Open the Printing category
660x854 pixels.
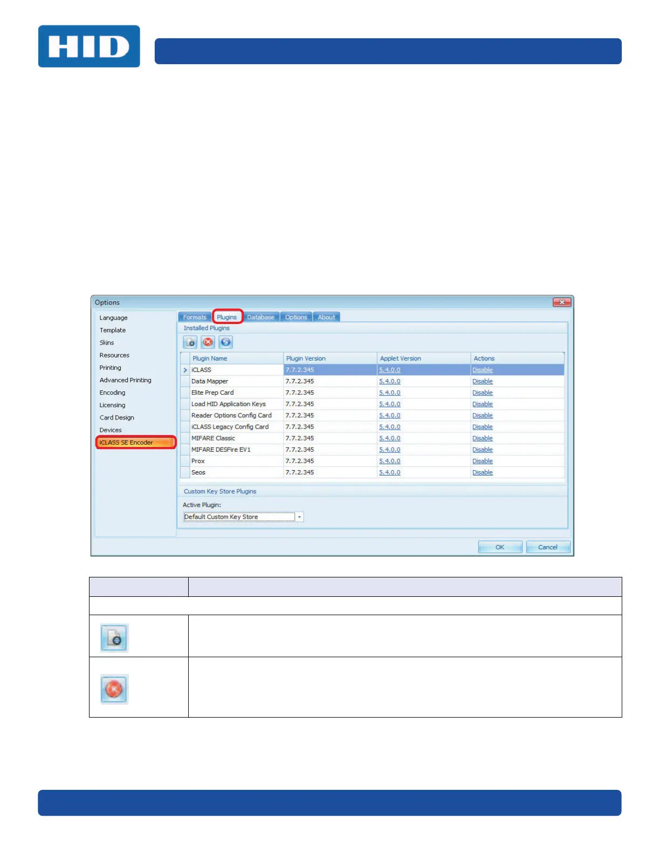[x=111, y=368]
